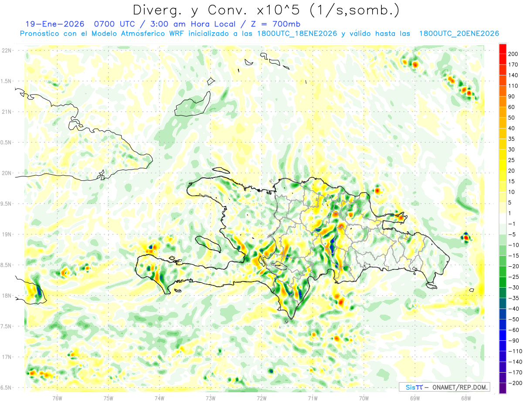Click the colorbar value '-110'
The width and height of the screenshot is (523, 404).
[x=516, y=351]
